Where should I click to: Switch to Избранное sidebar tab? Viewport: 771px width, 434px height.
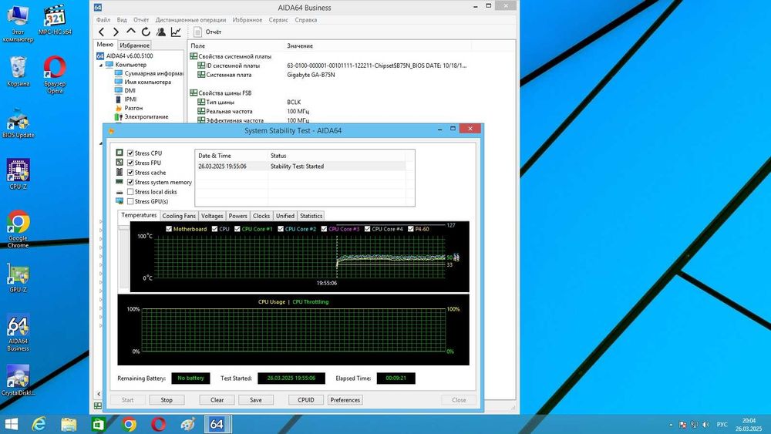[134, 45]
